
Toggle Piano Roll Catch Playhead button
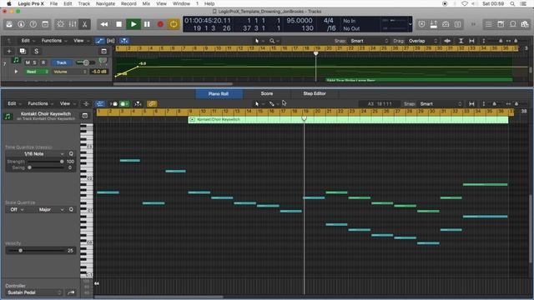pos(138,103)
